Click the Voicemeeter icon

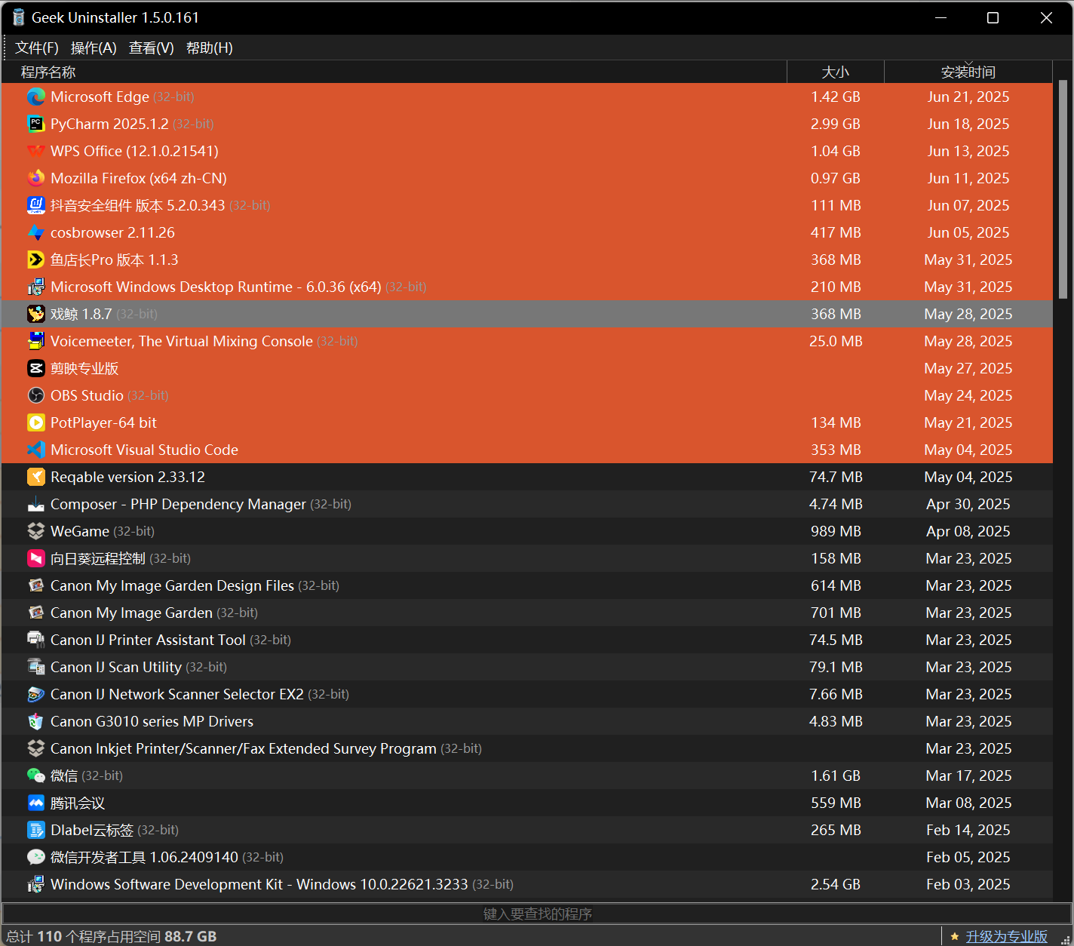(36, 341)
